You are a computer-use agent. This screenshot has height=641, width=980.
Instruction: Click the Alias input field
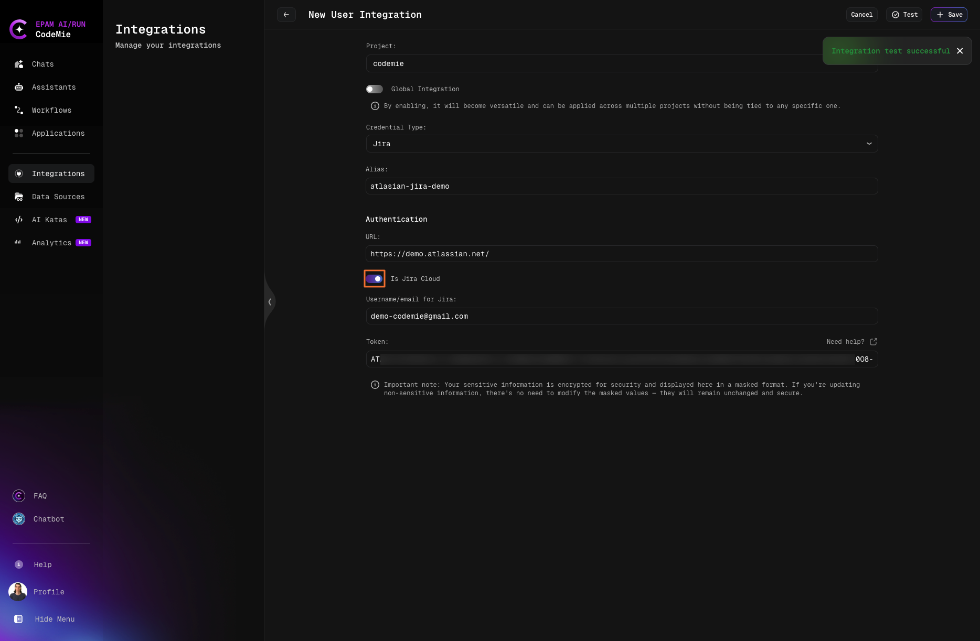[622, 186]
